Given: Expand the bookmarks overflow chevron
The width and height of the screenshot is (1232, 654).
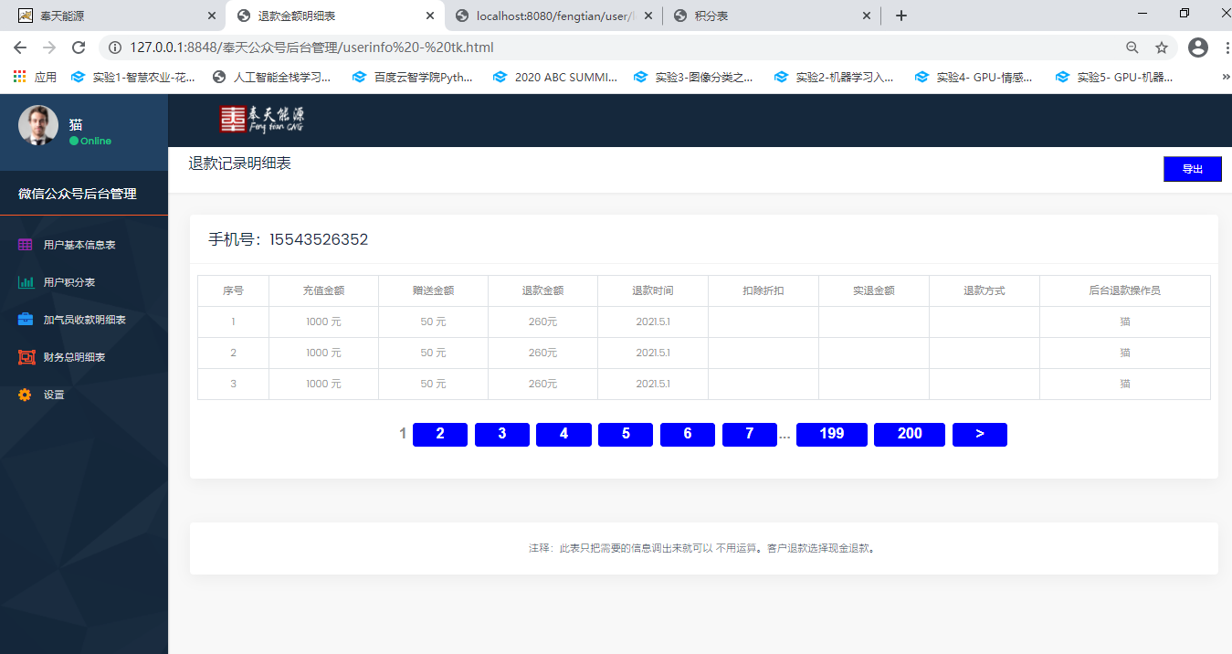Looking at the screenshot, I should pyautogui.click(x=1225, y=78).
